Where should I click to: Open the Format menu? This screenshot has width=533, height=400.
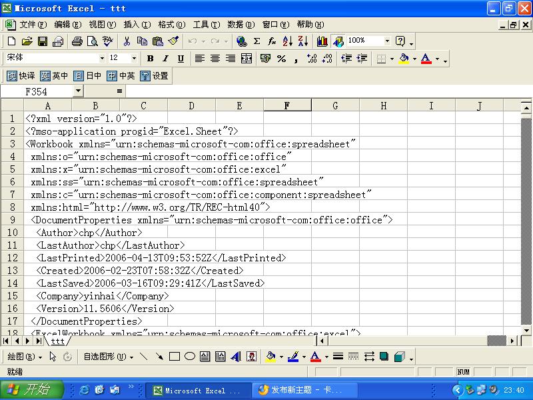point(172,25)
